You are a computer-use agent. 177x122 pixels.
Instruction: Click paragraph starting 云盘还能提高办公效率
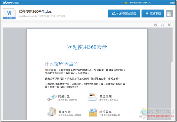85,86
